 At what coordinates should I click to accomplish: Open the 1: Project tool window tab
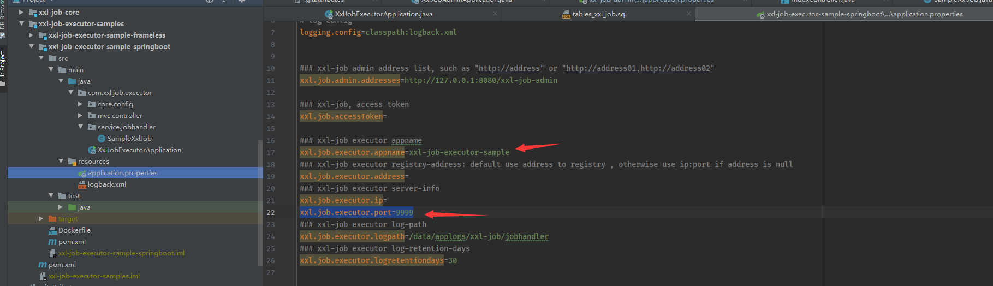tap(3, 64)
